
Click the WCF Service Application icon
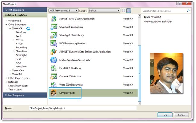(x=54, y=44)
